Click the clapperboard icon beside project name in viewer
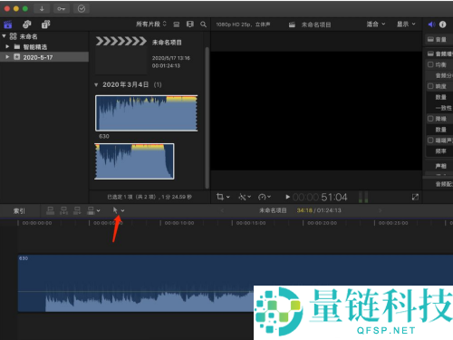Screen dimensions: 453x340 click(292, 24)
